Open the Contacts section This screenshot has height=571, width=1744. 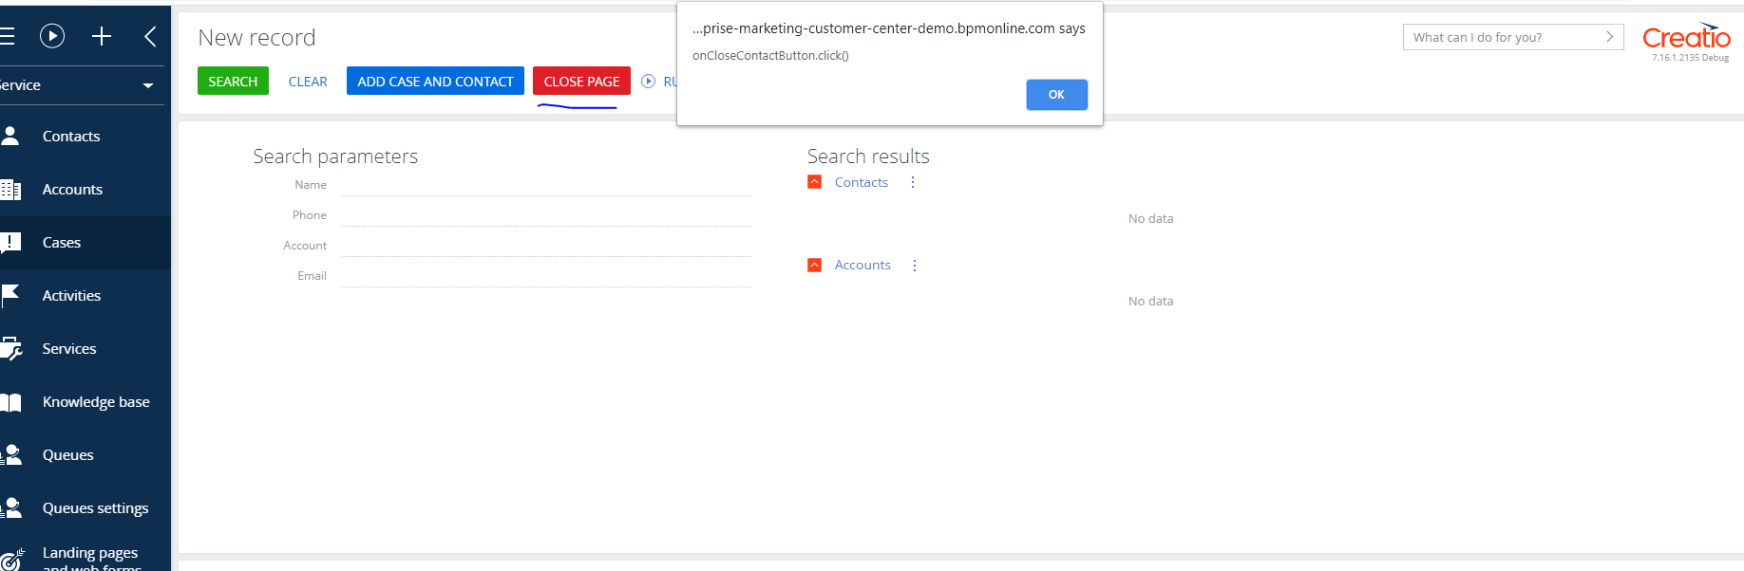[71, 137]
